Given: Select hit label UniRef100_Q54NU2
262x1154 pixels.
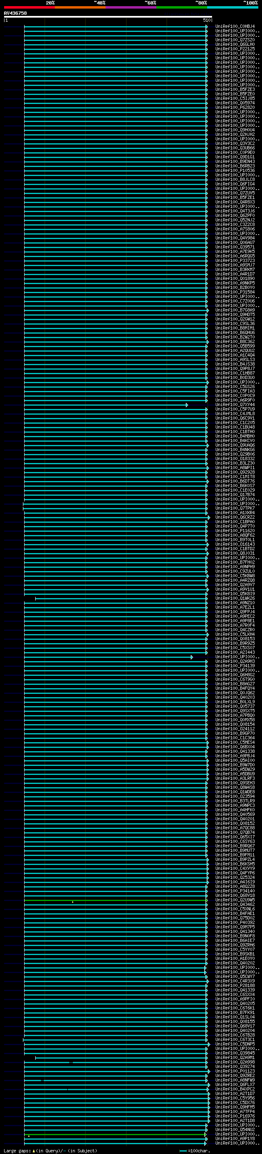Looking at the screenshot, I should (x=235, y=1130).
